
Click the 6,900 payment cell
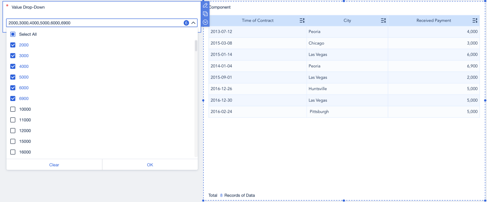click(434, 66)
